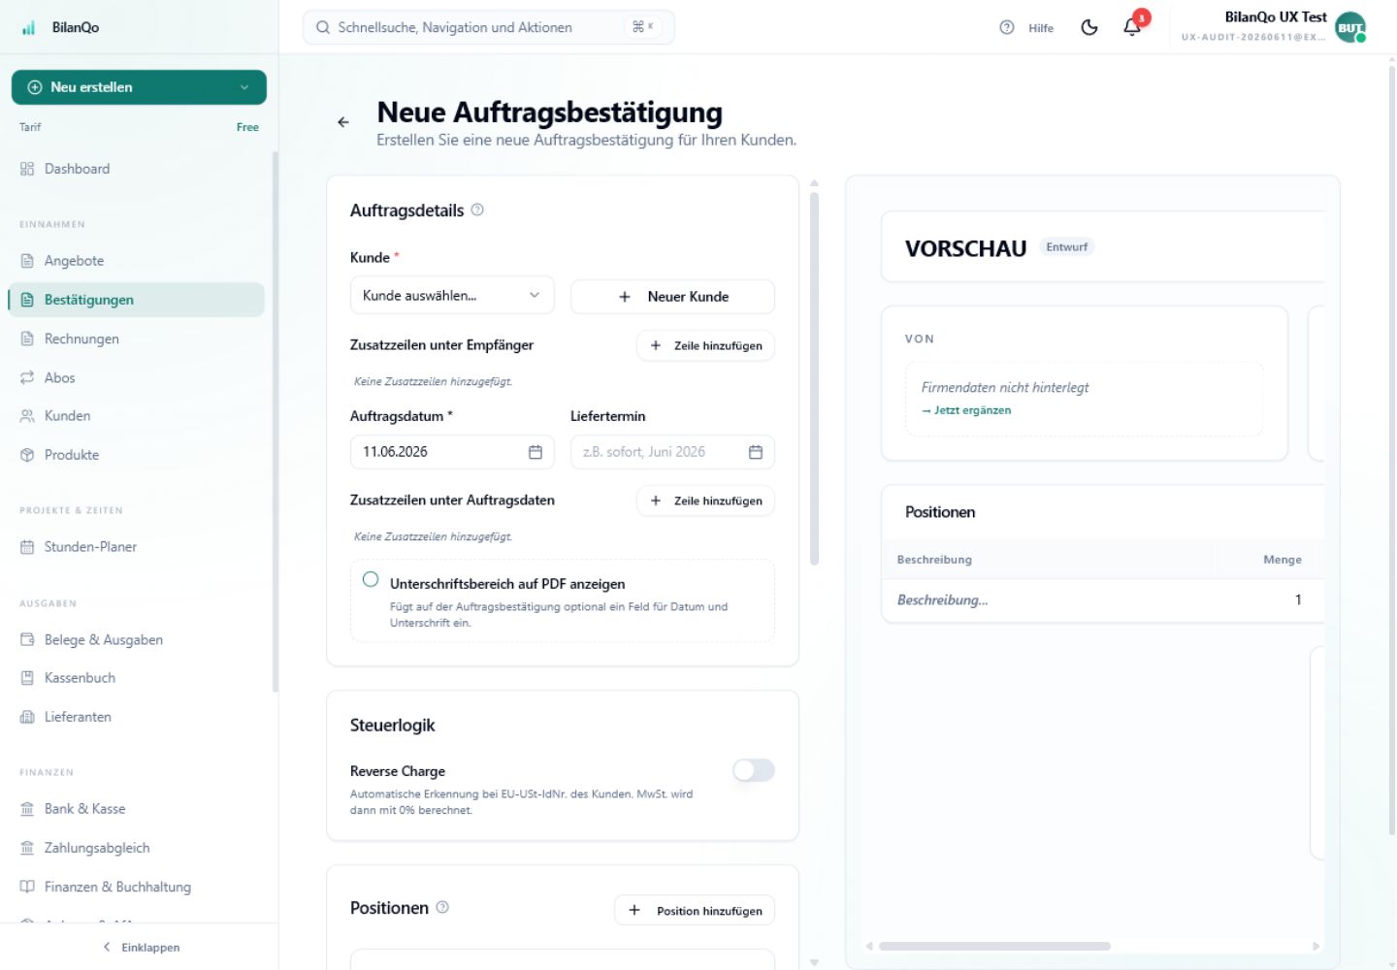The width and height of the screenshot is (1397, 970).
Task: Enable Unterschriftsbereich auf PDF anzeigen
Action: (371, 579)
